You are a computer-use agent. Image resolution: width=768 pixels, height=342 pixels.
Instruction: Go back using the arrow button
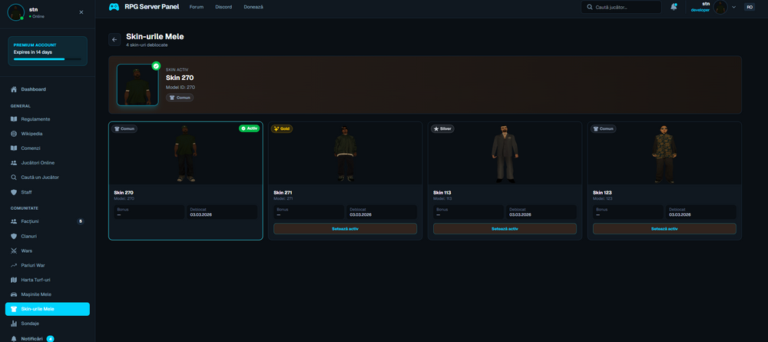(x=114, y=40)
